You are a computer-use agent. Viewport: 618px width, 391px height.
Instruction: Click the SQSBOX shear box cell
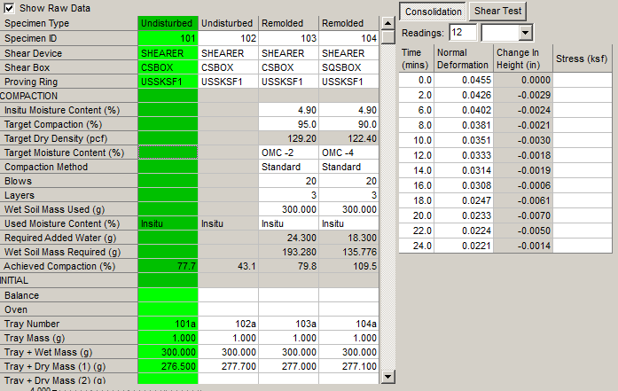348,67
